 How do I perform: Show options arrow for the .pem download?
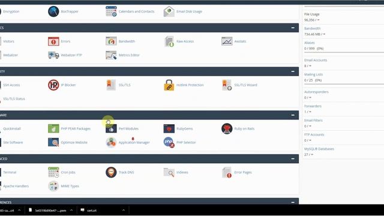pyautogui.click(x=71, y=210)
